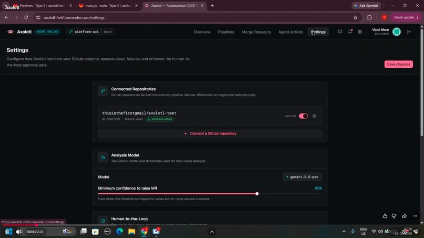Open File Explorer from the taskbar
Image resolution: width=424 pixels, height=238 pixels.
[132, 232]
